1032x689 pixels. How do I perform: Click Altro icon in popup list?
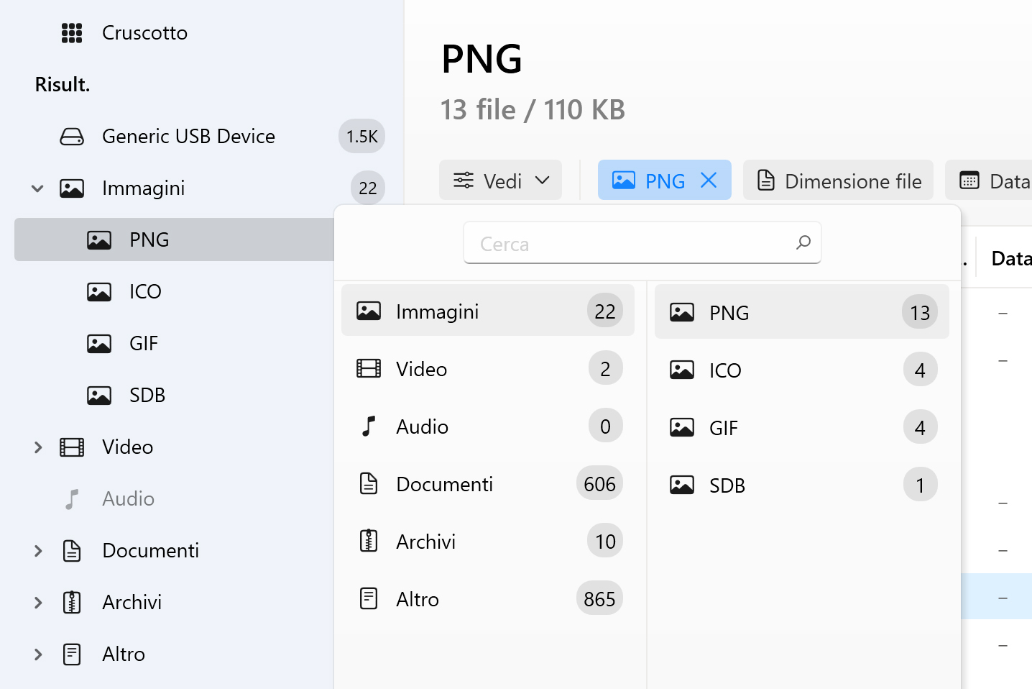[369, 598]
